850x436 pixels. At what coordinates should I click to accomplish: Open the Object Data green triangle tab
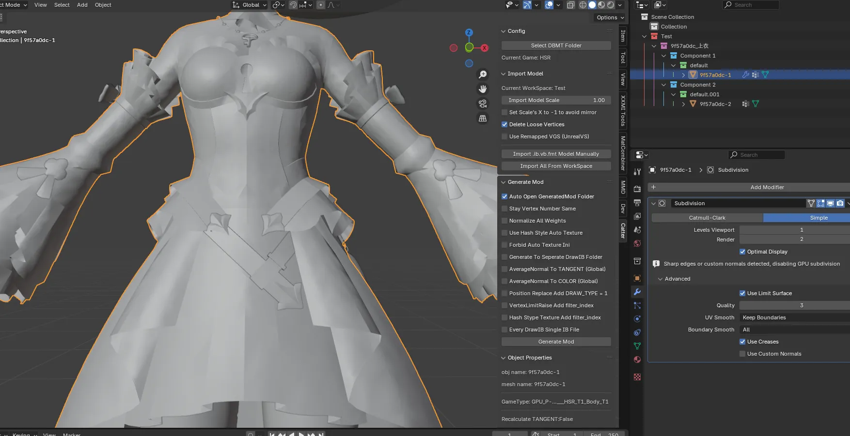(x=637, y=346)
